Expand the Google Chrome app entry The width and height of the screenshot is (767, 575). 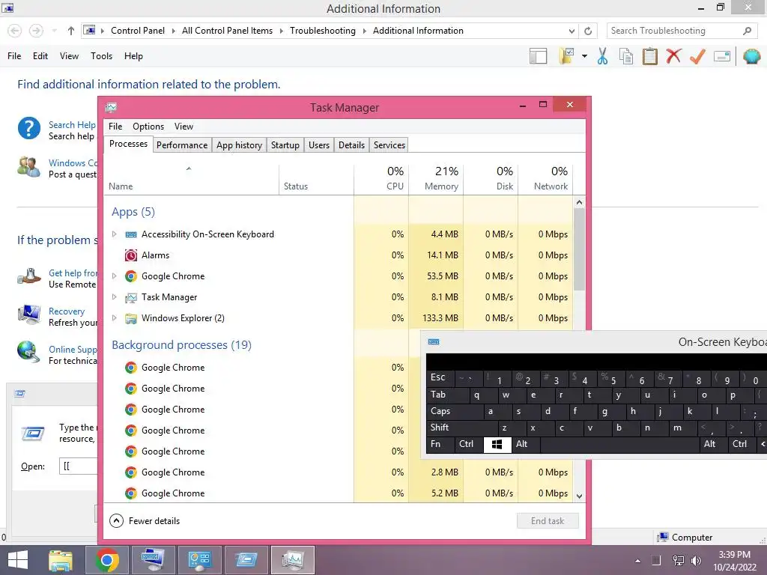point(114,276)
